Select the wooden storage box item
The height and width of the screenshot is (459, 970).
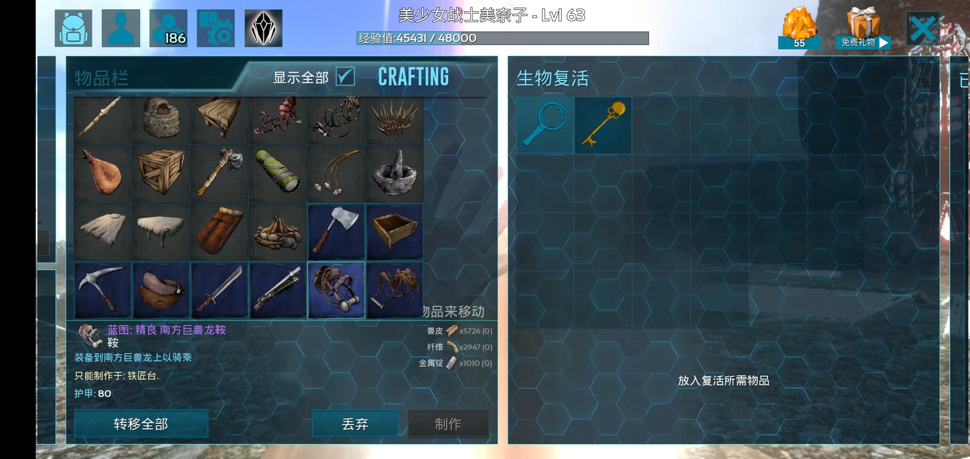pos(161,174)
